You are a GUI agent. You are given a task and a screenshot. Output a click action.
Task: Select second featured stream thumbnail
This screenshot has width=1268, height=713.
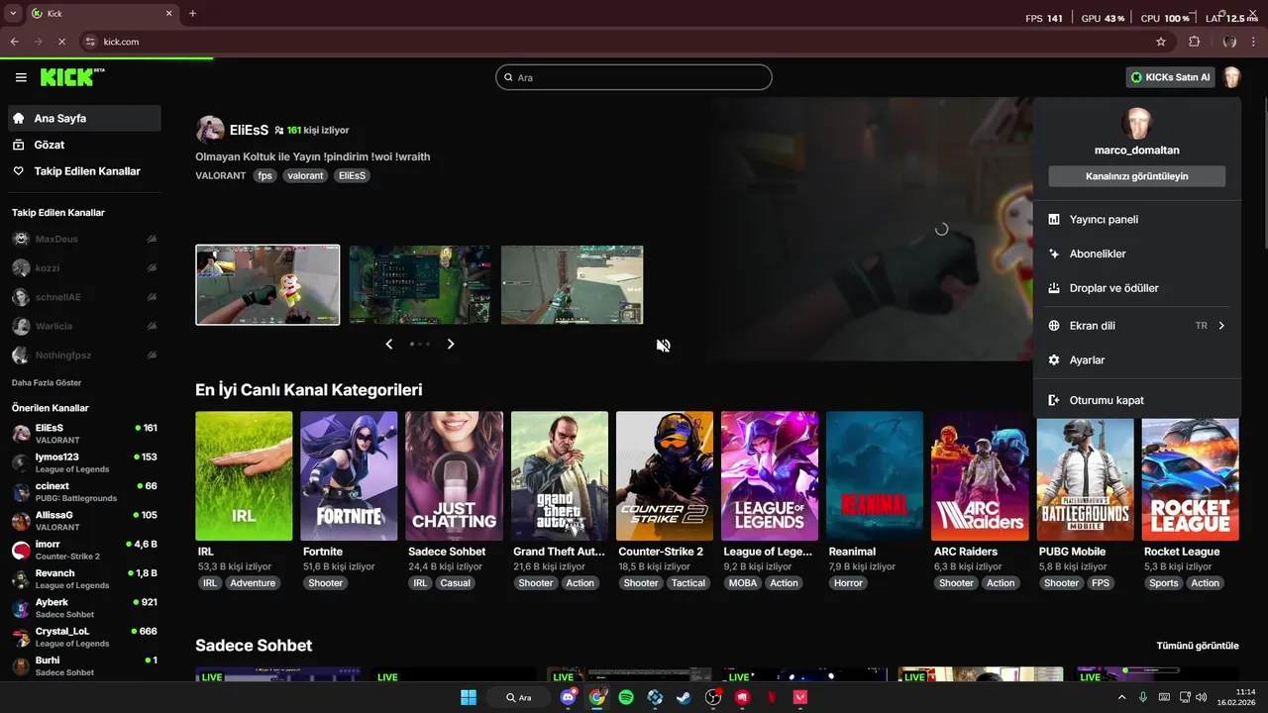pyautogui.click(x=420, y=285)
